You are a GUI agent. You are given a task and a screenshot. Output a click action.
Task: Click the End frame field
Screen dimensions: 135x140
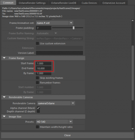[x=44, y=68]
